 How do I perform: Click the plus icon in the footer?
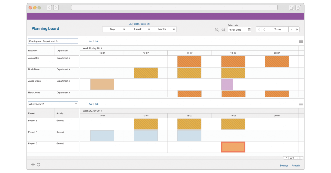pyautogui.click(x=33, y=165)
